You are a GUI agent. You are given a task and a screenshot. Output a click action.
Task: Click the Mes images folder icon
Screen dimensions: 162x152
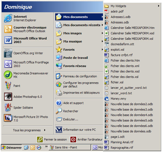(59, 33)
